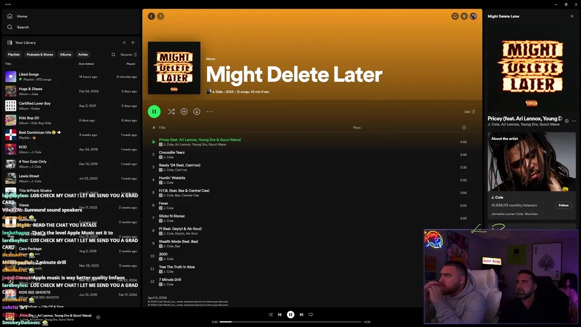Open KOD album in library
This screenshot has height=327, width=581.
tap(71, 149)
